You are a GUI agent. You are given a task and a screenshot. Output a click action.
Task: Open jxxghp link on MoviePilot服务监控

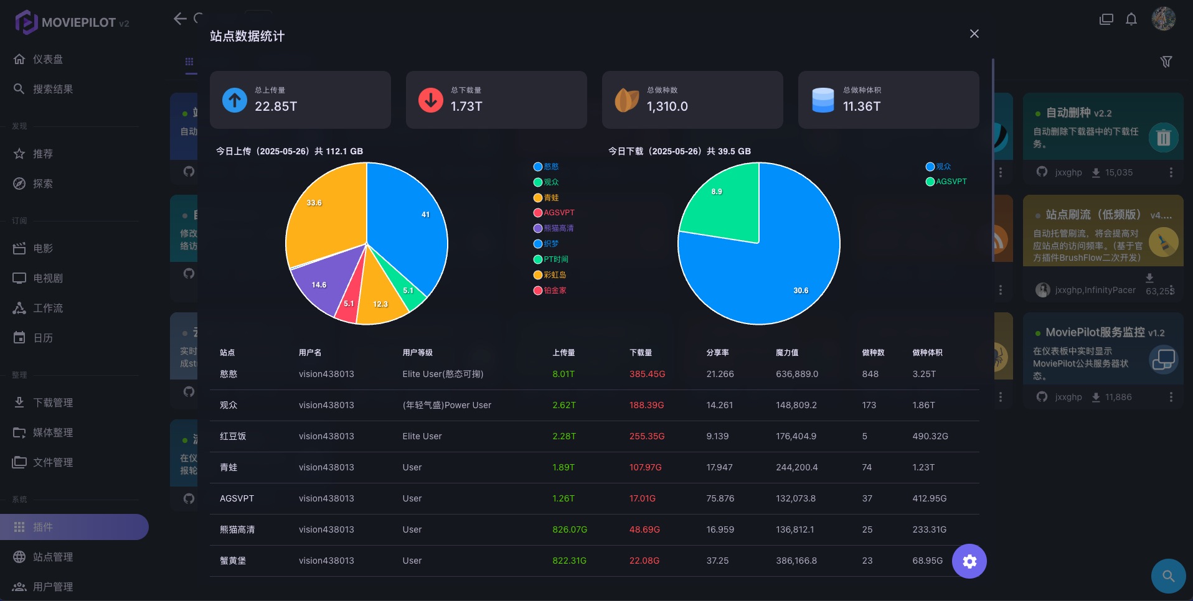click(x=1068, y=397)
